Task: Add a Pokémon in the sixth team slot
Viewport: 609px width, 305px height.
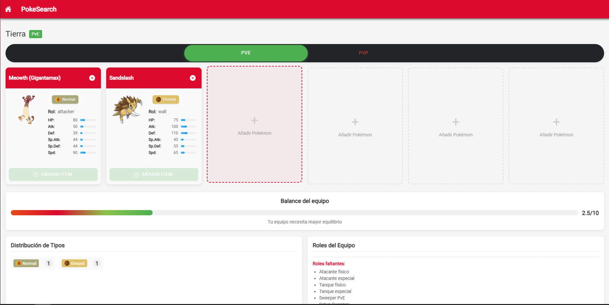Action: (x=556, y=126)
